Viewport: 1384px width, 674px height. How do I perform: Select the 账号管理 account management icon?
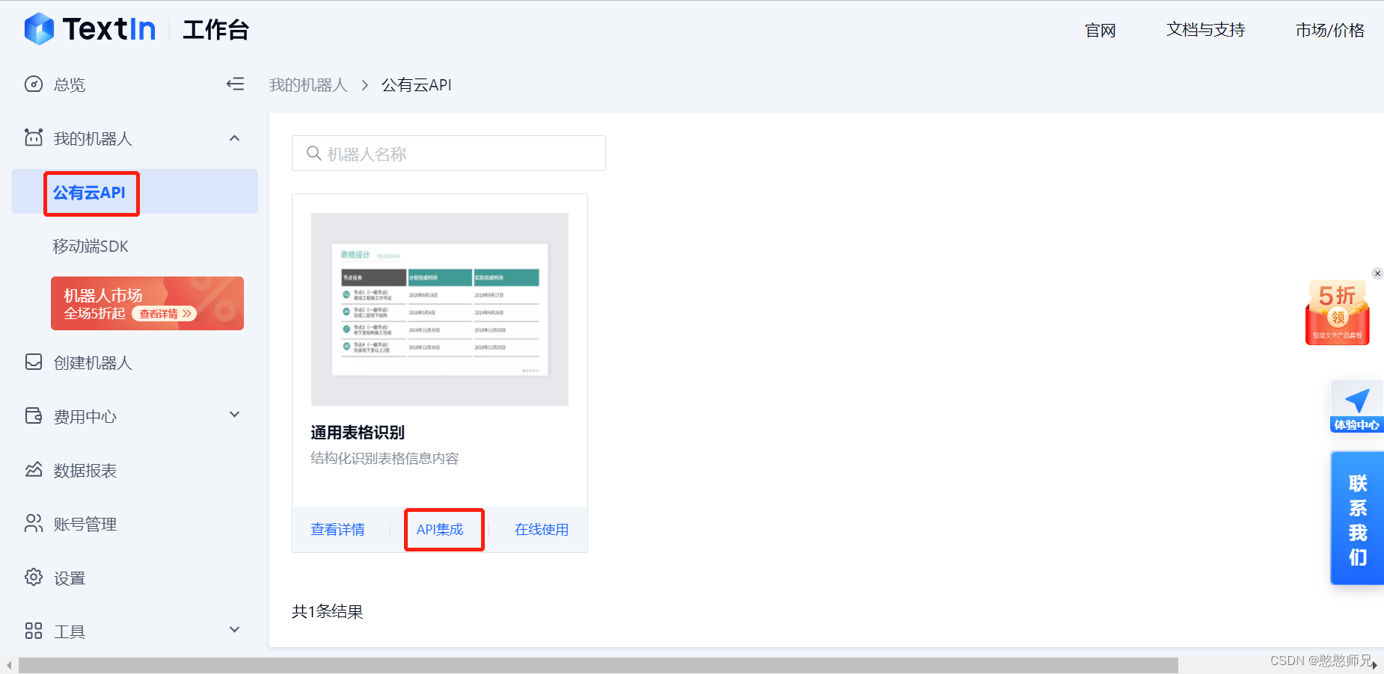click(x=34, y=524)
